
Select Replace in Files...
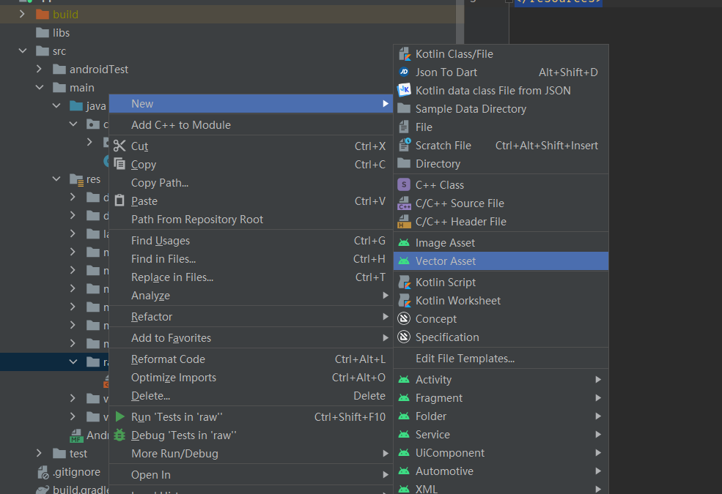(251, 277)
